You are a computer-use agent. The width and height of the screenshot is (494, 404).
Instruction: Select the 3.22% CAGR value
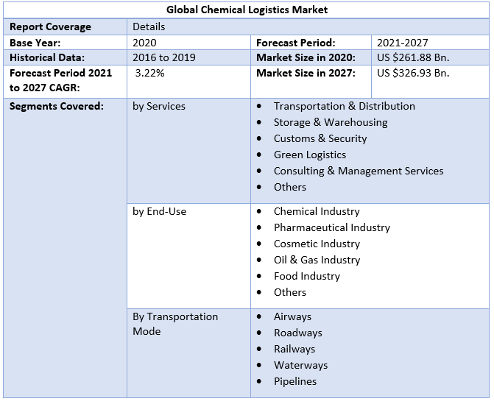[x=150, y=73]
